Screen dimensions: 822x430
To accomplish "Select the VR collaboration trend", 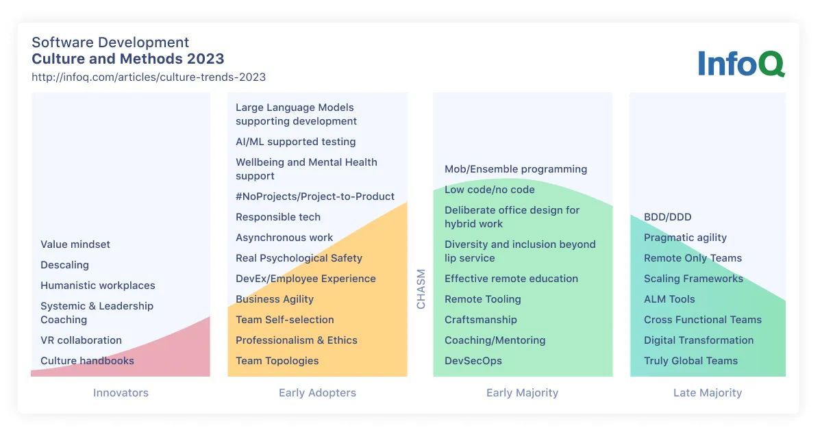I will point(81,340).
